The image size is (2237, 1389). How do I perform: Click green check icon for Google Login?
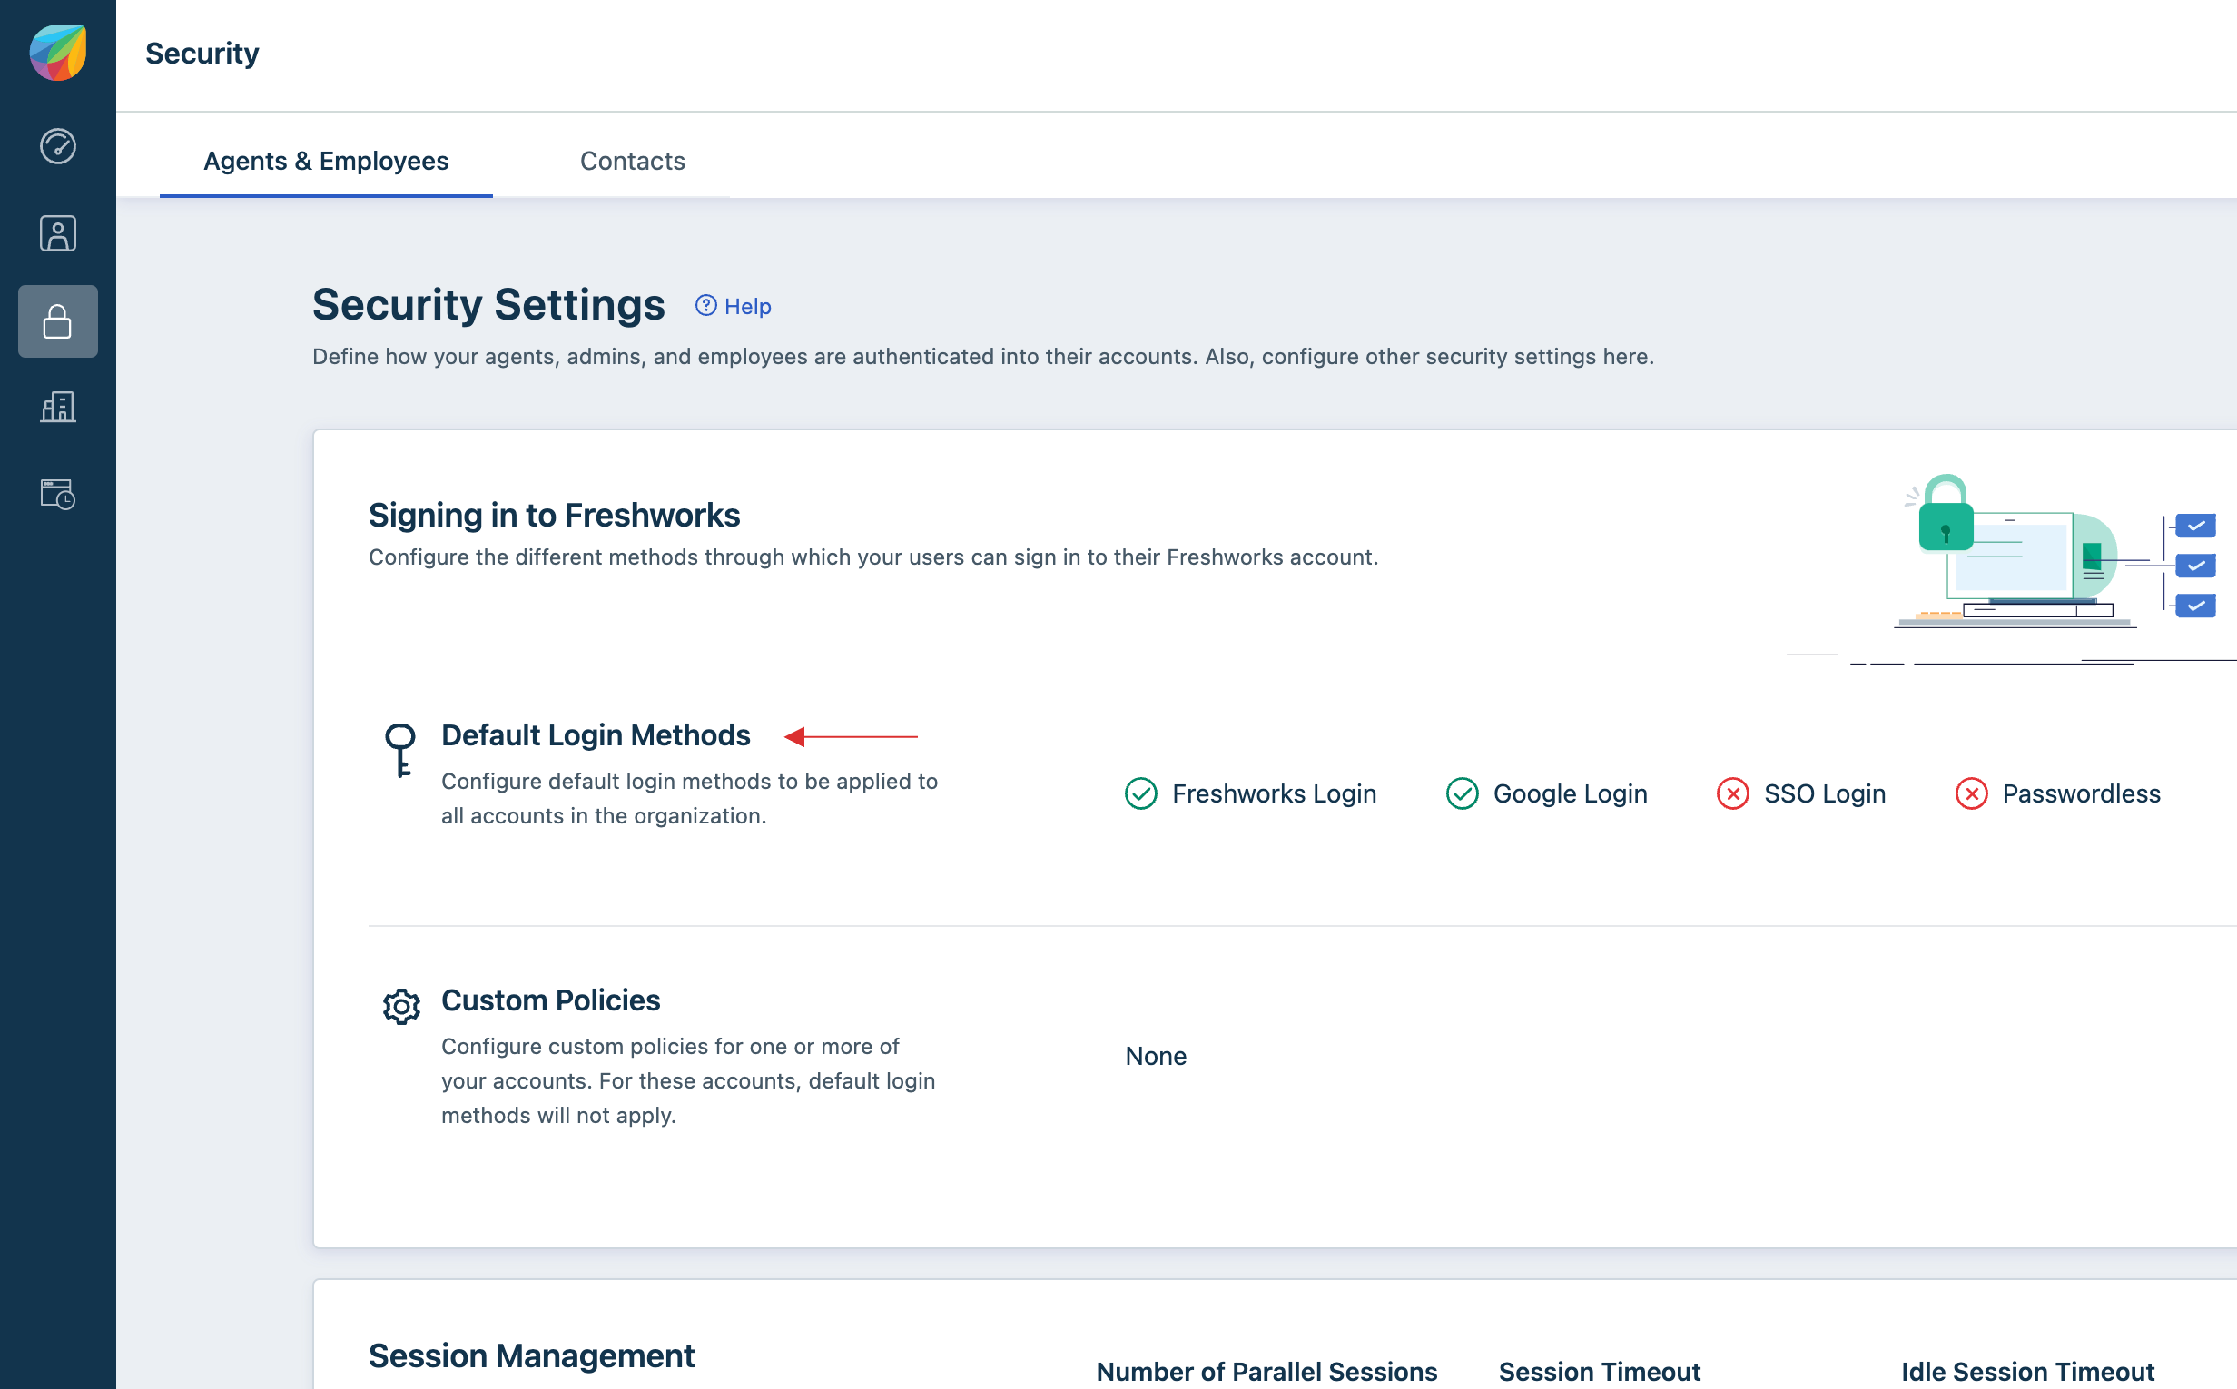(x=1462, y=793)
